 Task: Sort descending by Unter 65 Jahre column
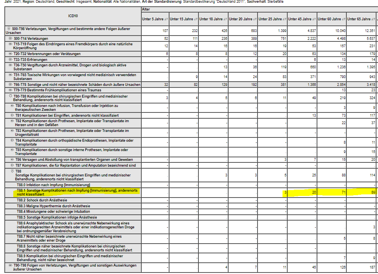pos(373,19)
